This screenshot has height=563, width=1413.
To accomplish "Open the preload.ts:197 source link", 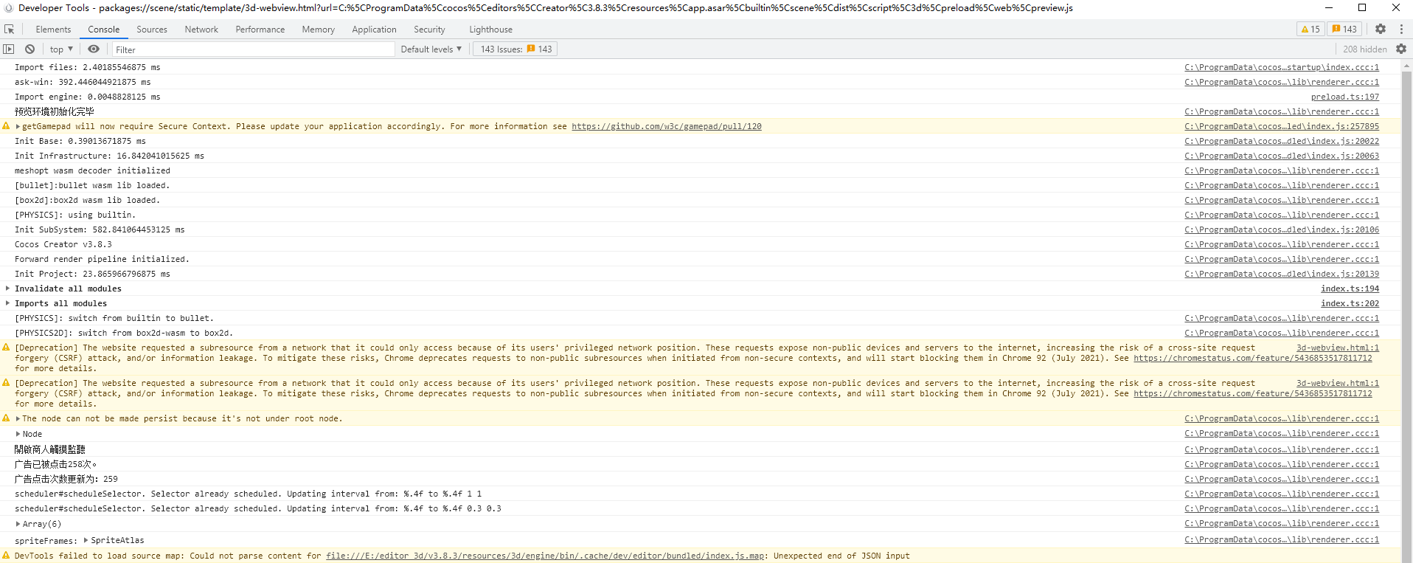I will click(1345, 97).
